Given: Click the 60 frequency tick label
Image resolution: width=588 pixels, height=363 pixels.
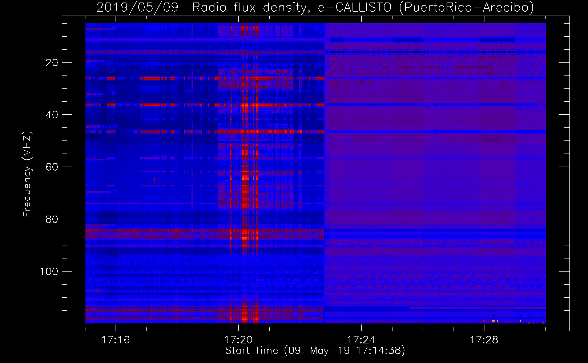Looking at the screenshot, I should point(52,167).
